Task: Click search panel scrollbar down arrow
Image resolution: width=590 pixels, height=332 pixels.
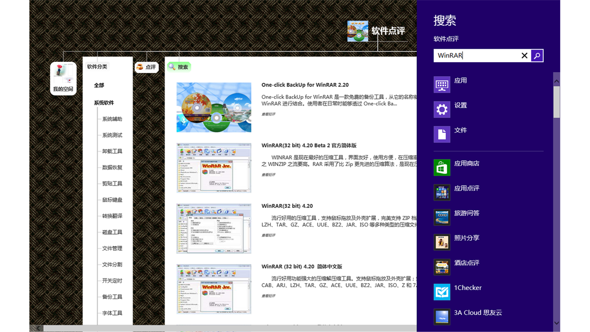Action: (x=556, y=323)
